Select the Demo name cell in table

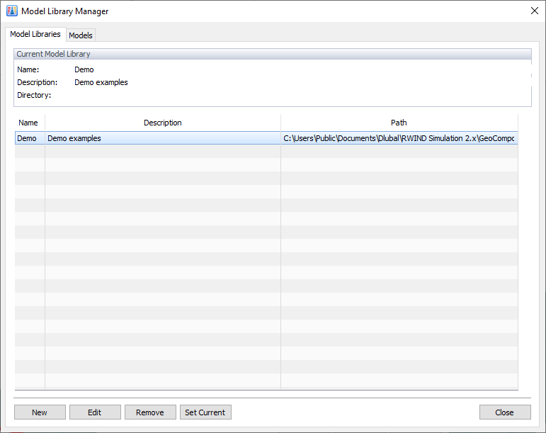click(30, 138)
